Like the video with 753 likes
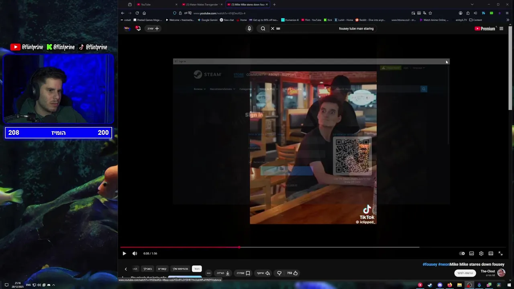The height and width of the screenshot is (289, 514). [x=292, y=273]
